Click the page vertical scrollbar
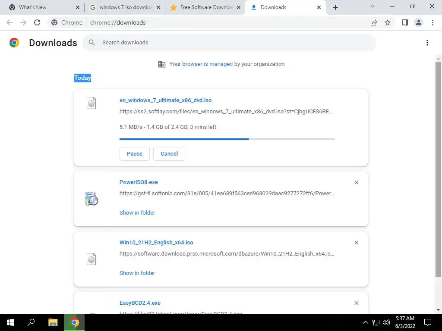 pos(438,169)
